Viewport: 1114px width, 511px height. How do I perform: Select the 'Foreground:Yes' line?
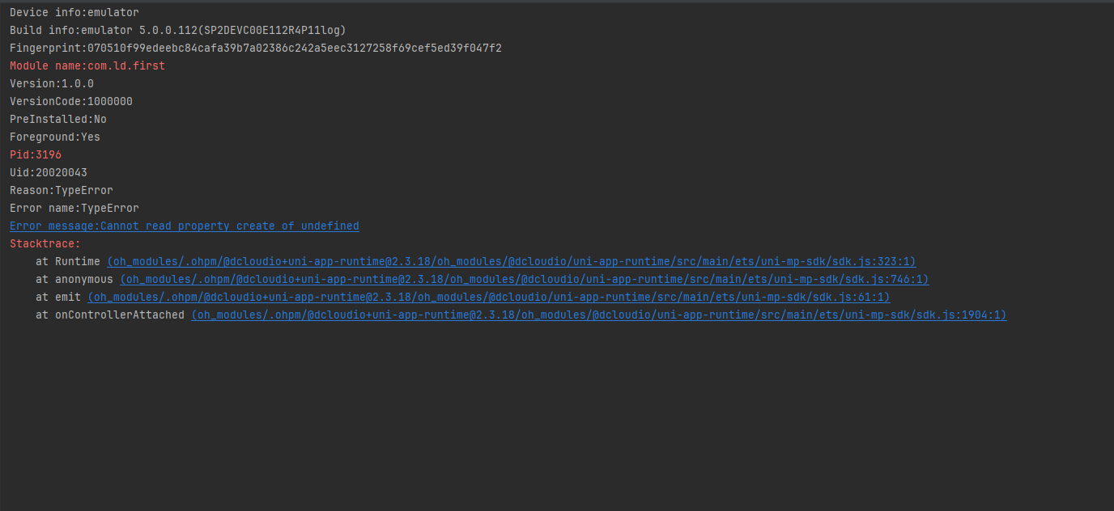pos(55,137)
